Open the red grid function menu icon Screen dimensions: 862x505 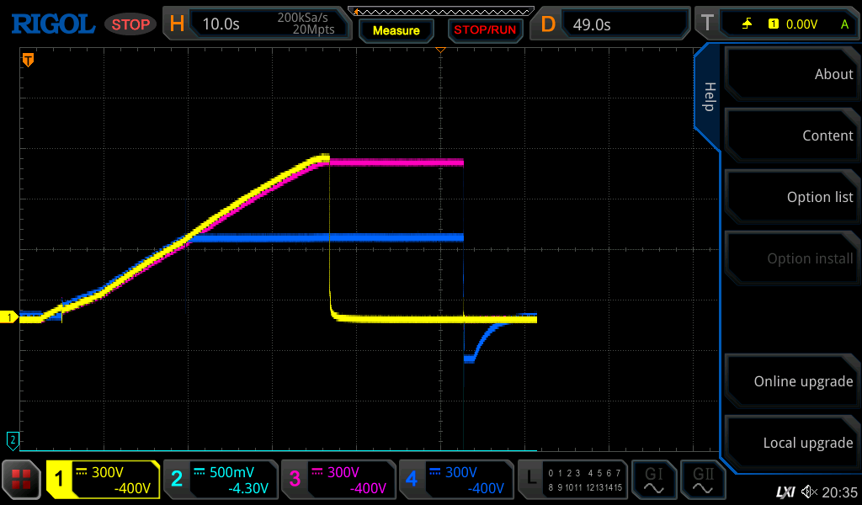[x=21, y=480]
